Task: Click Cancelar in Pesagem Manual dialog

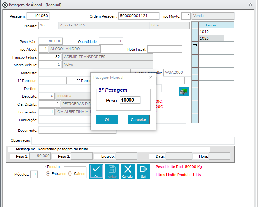Action: (x=138, y=119)
